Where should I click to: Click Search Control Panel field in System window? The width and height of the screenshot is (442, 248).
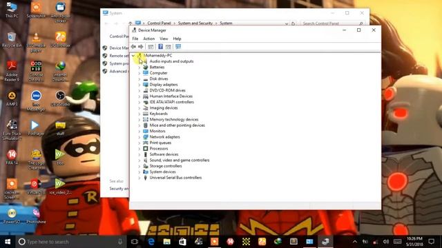pos(333,23)
